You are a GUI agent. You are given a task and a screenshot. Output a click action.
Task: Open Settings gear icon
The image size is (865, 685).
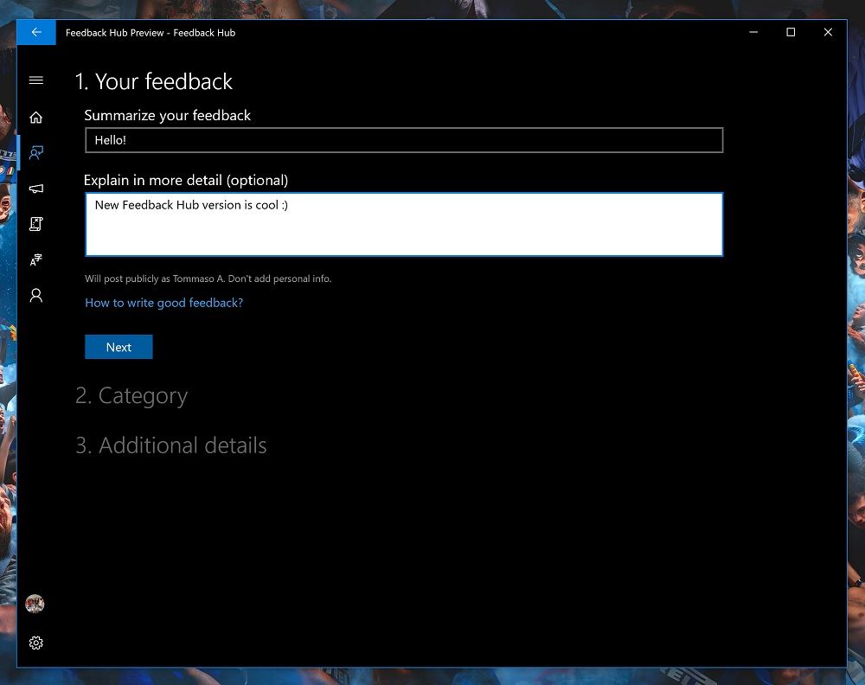36,643
